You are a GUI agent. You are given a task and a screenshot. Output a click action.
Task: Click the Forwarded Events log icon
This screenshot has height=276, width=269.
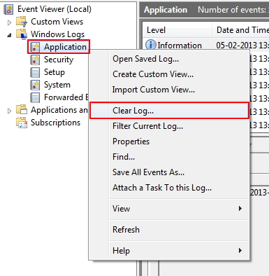[35, 97]
